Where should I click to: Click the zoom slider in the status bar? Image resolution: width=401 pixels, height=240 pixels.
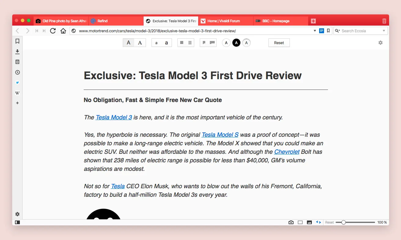pos(355,222)
